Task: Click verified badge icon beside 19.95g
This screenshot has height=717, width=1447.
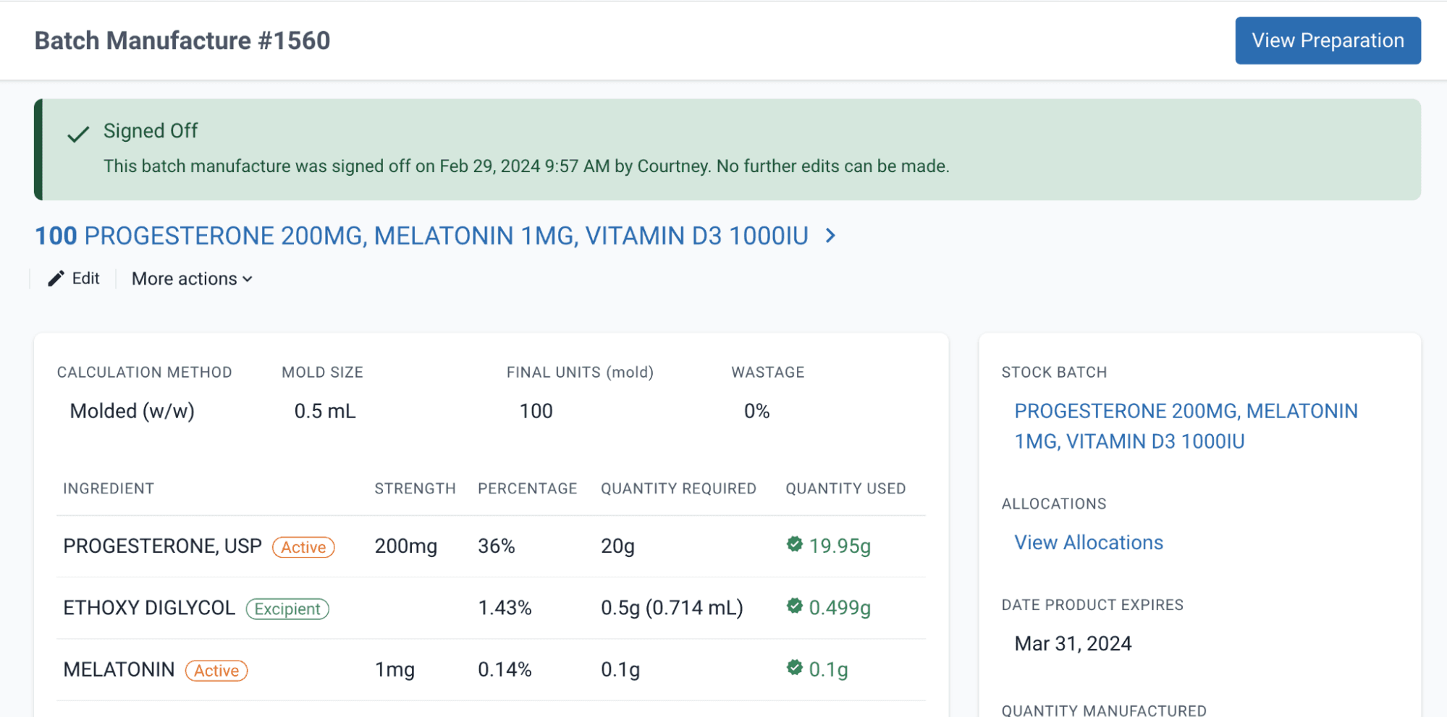Action: (795, 544)
